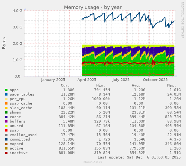
Task: Click the '4.0 G' axis value
Action: (18, 10)
